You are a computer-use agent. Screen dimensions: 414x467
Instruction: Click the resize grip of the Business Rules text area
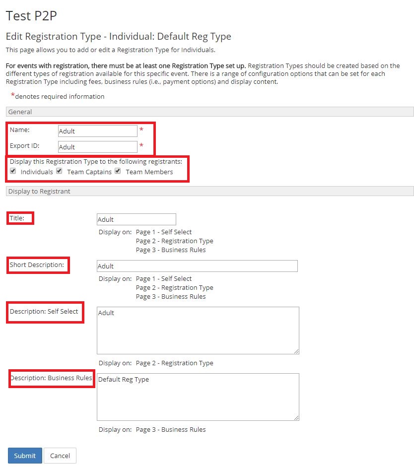coord(296,418)
